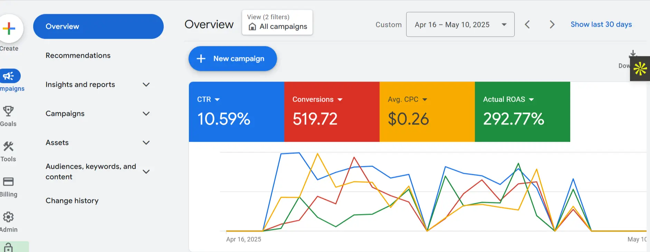Select Recommendations in the sidebar
650x252 pixels.
point(78,56)
